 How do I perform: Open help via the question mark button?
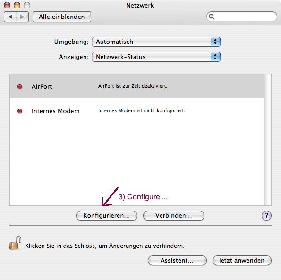tap(266, 215)
